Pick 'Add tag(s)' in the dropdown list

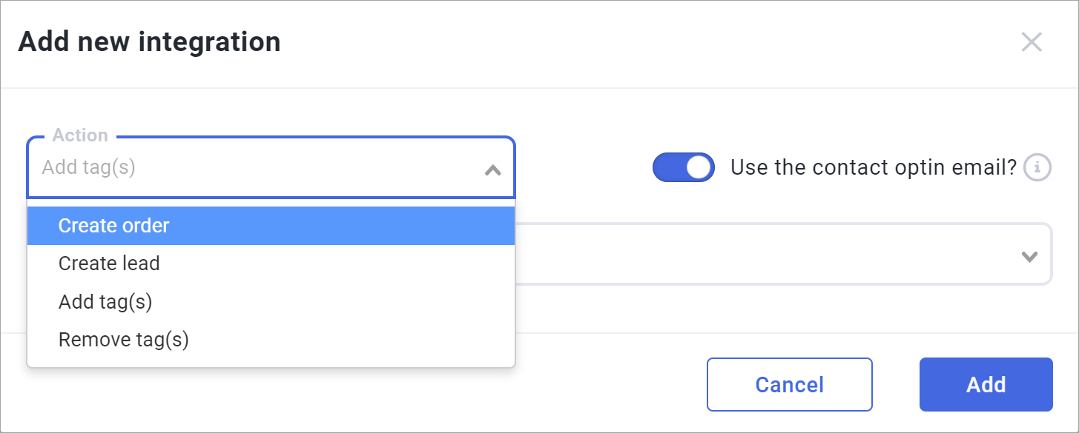[x=105, y=301]
